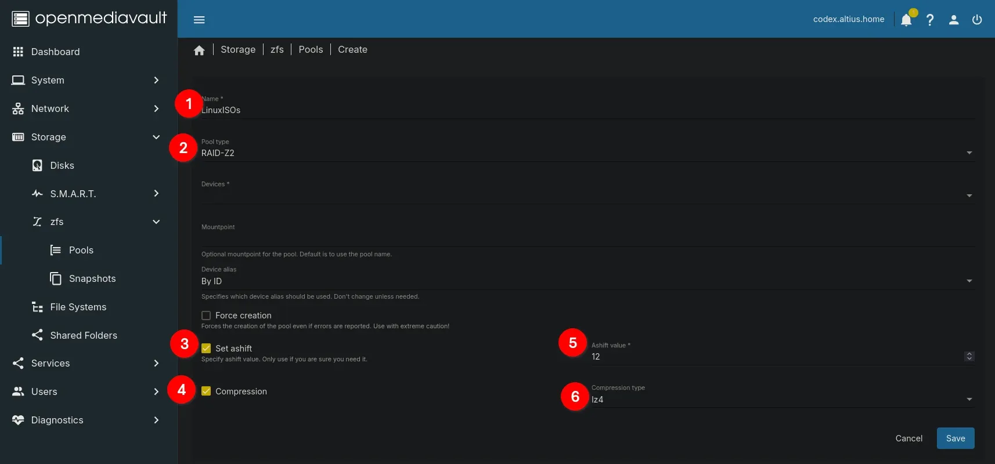Viewport: 995px width, 464px height.
Task: Click the Network icon in sidebar
Action: tap(18, 108)
